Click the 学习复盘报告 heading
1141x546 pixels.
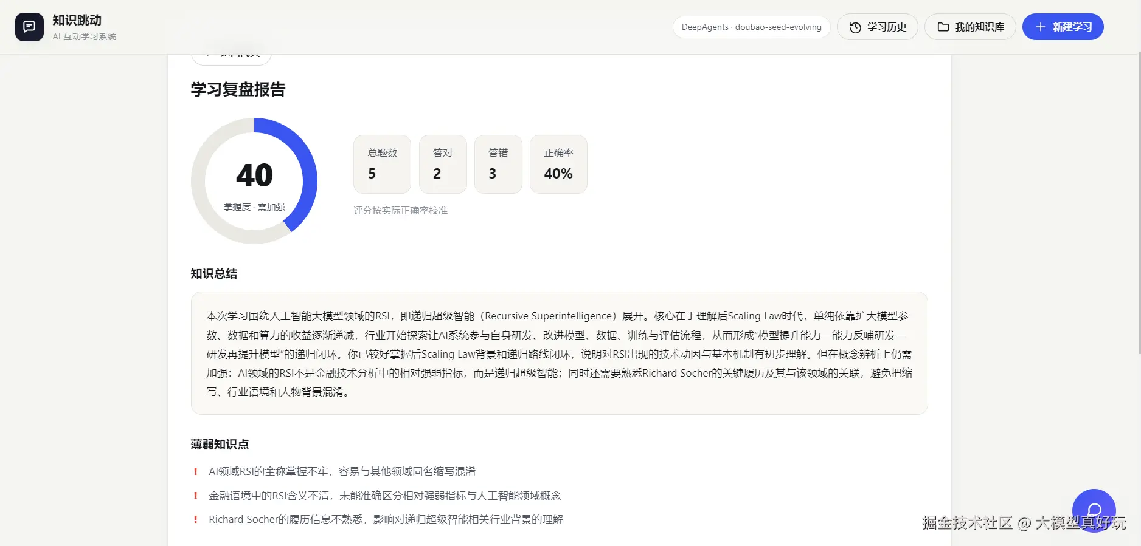(238, 89)
